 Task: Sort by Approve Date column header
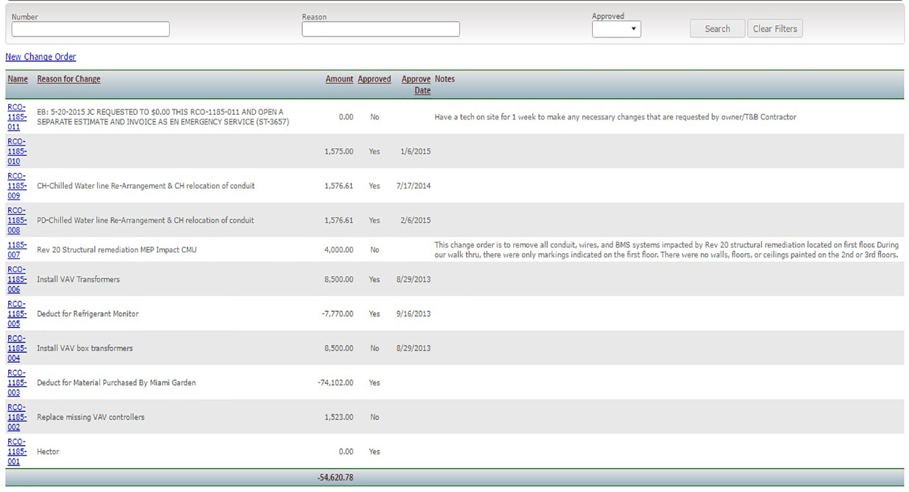click(x=416, y=84)
